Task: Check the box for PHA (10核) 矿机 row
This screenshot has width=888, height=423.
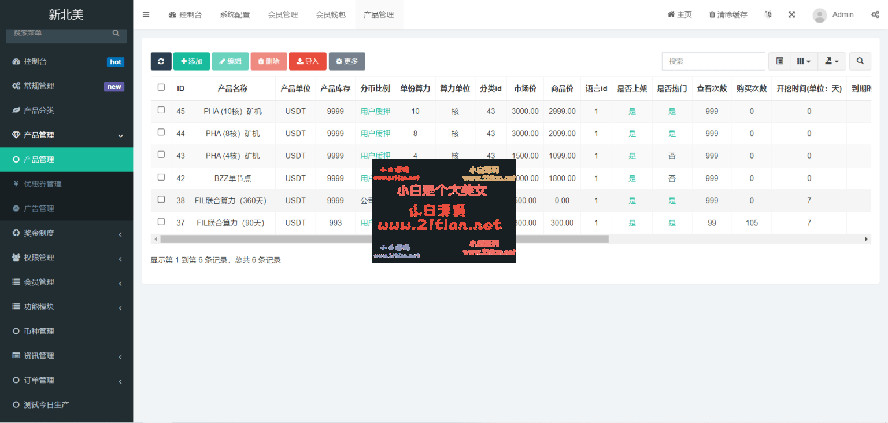Action: click(x=161, y=110)
